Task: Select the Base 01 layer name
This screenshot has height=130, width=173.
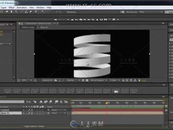Action: tap(5, 113)
